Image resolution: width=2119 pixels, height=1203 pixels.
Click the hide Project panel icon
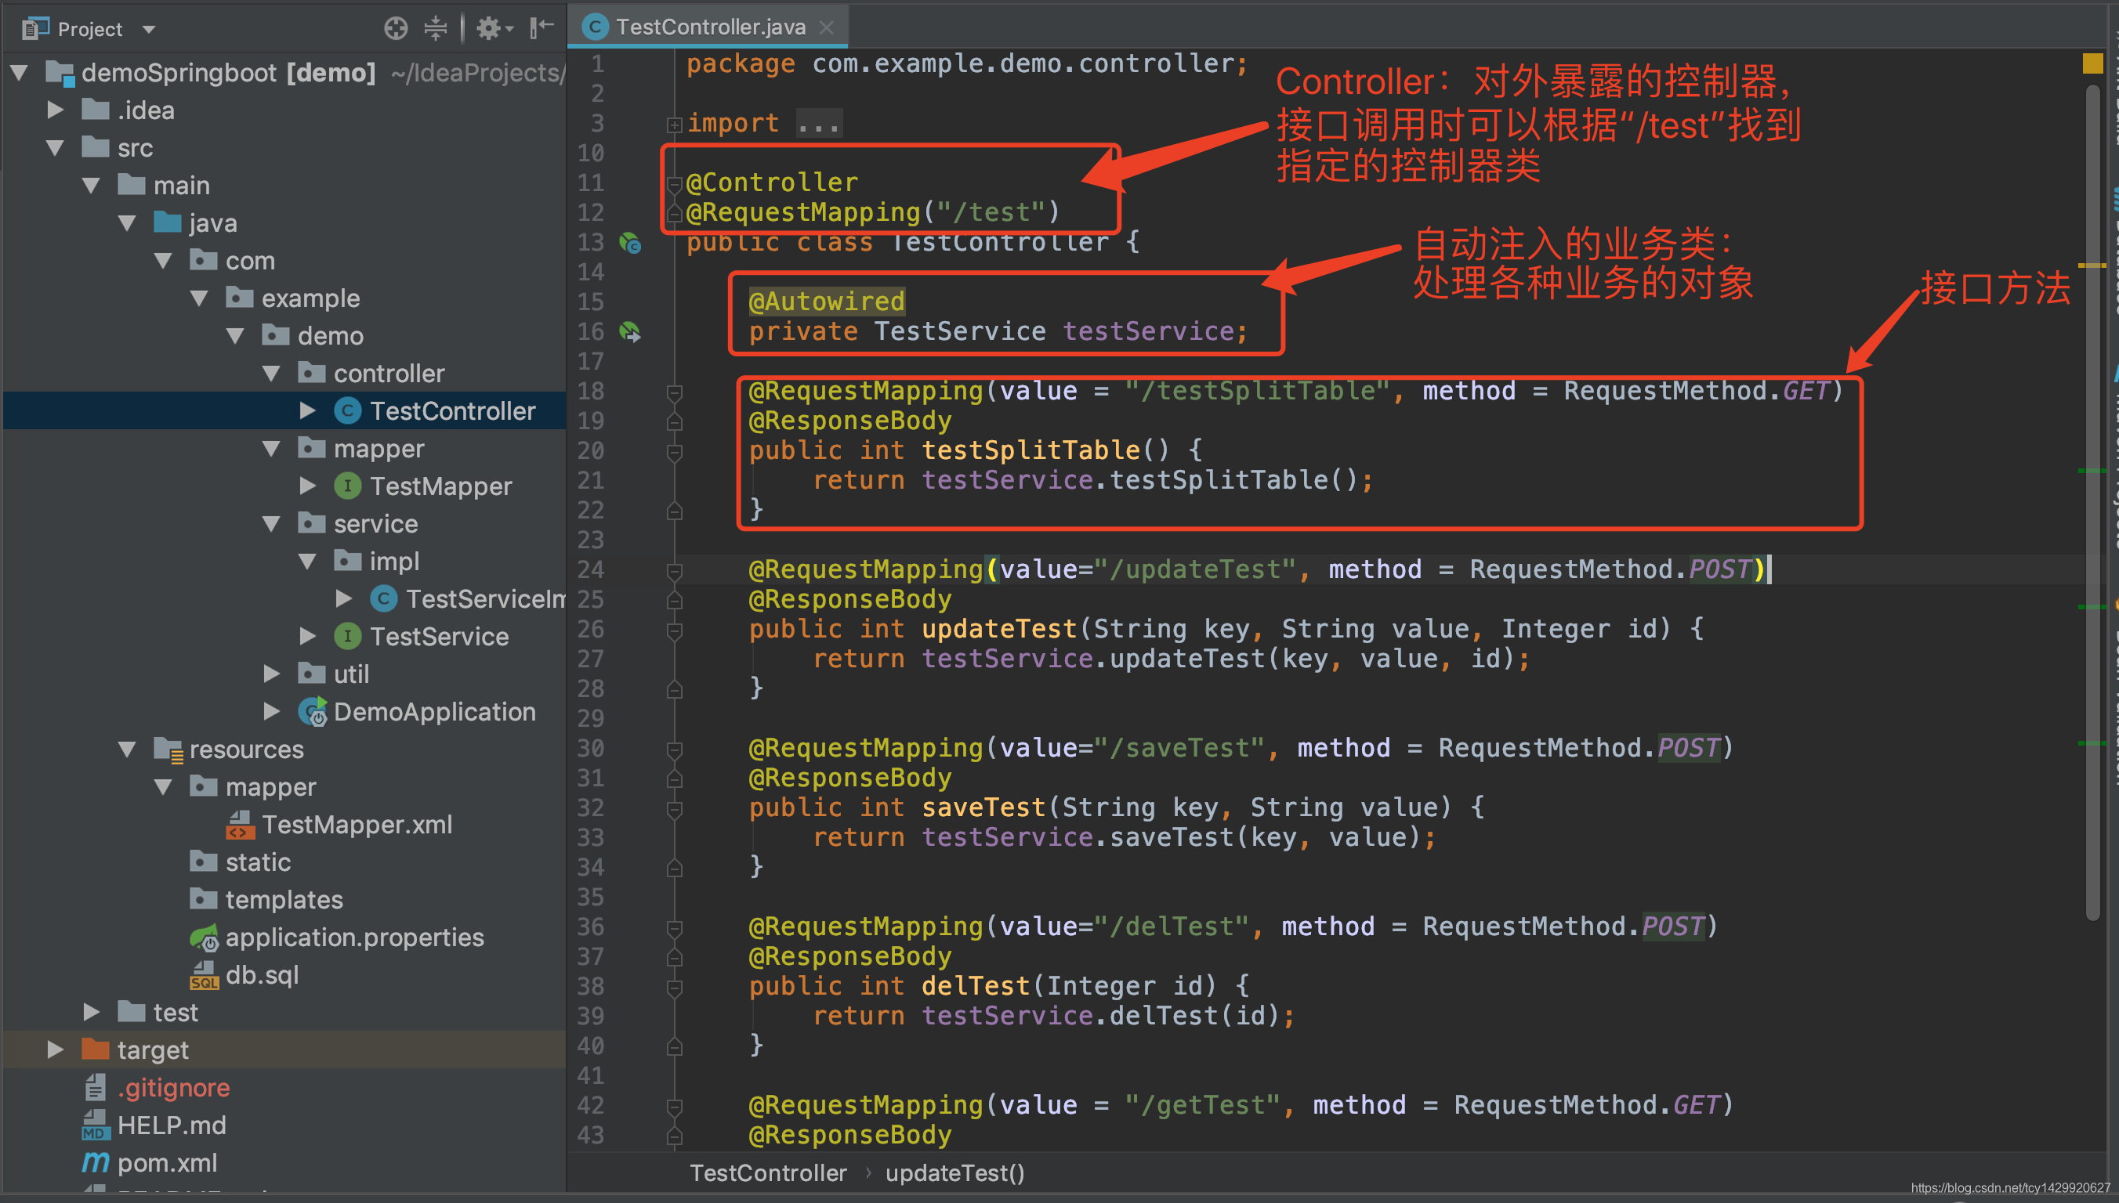pos(542,29)
